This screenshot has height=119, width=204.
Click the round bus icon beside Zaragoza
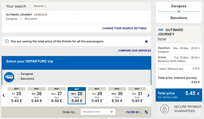point(9,77)
